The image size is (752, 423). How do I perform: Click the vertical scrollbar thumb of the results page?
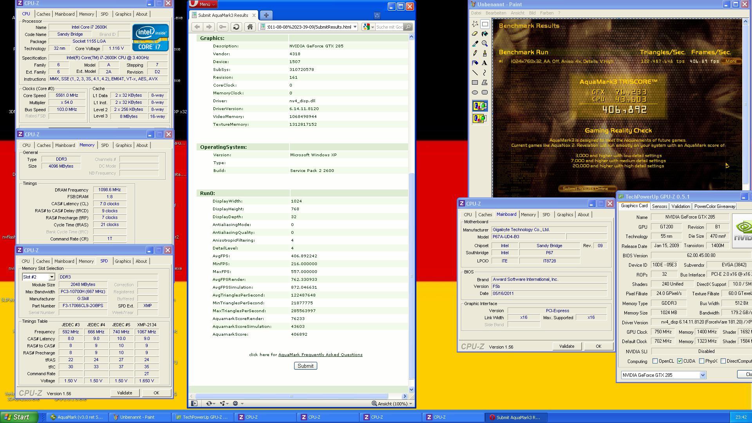tap(411, 276)
